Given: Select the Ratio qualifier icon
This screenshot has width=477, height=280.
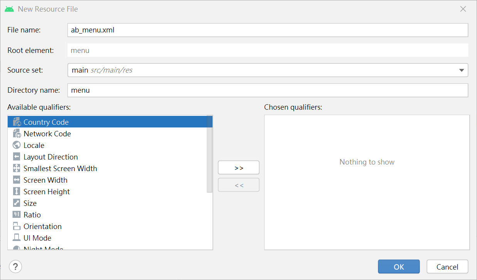Looking at the screenshot, I should point(16,214).
